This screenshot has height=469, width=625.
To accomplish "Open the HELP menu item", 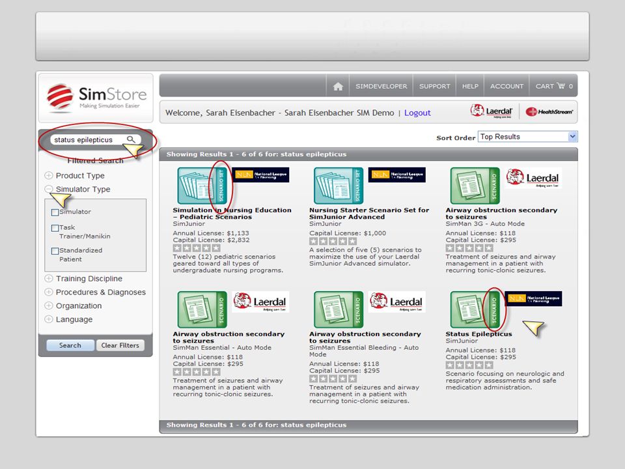I will pos(470,86).
